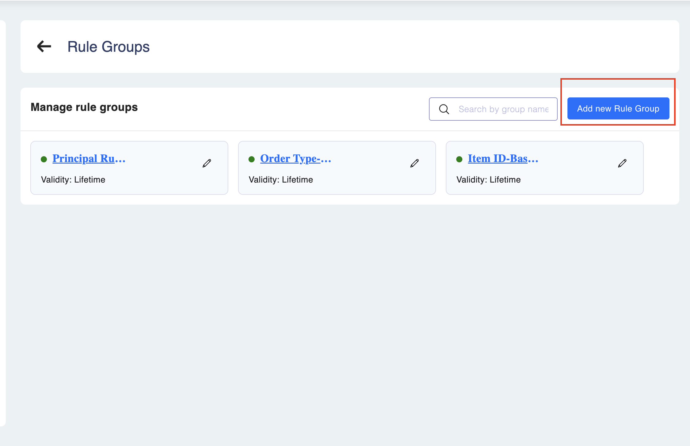Click the back arrow beside Rule Groups

(x=44, y=47)
